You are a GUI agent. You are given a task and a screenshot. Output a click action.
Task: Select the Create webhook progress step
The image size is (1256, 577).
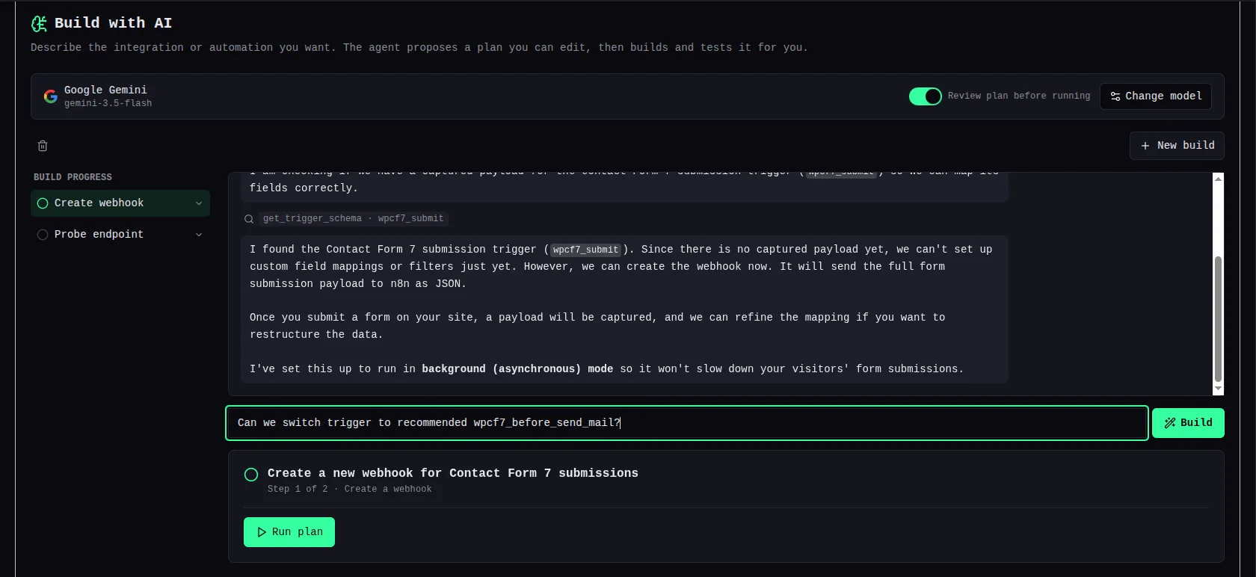click(x=120, y=203)
